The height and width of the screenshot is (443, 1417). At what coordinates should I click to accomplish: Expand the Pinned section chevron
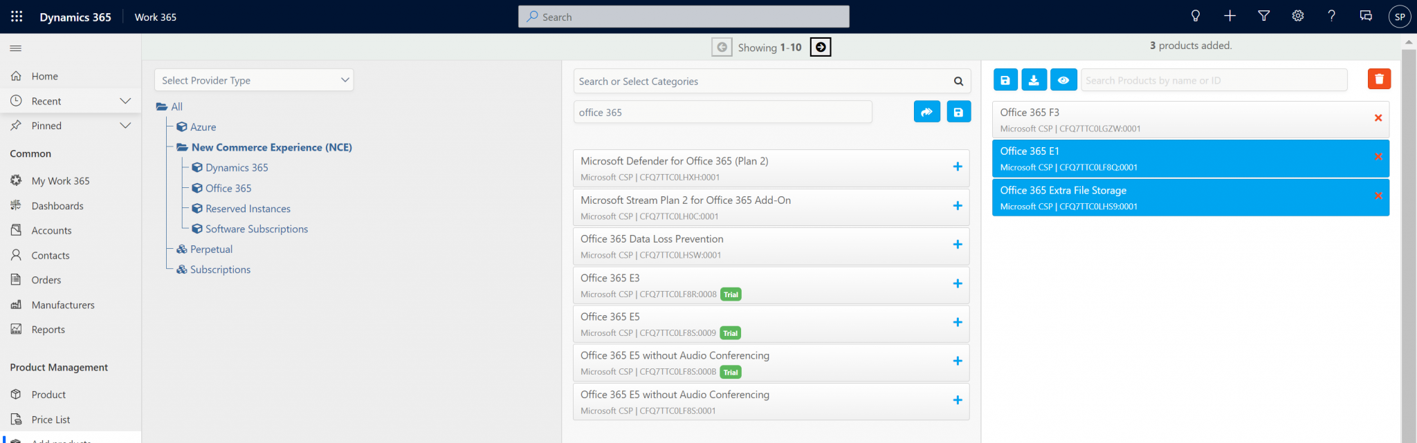click(125, 126)
